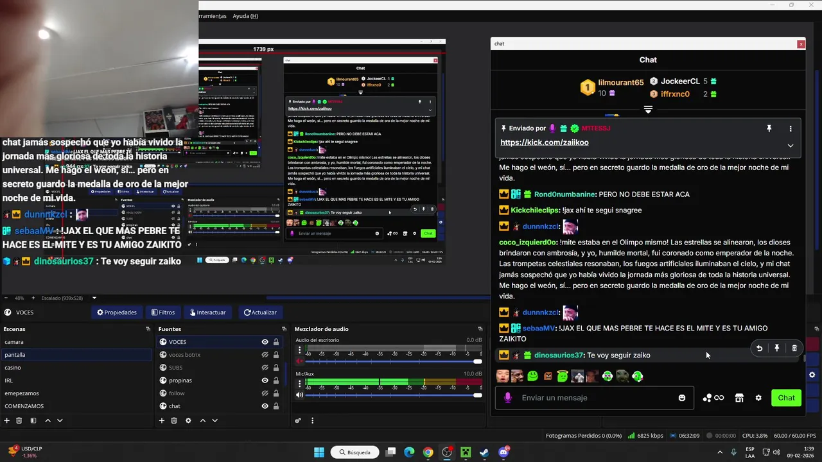822x462 pixels.
Task: Hide the propinas source
Action: (x=265, y=381)
